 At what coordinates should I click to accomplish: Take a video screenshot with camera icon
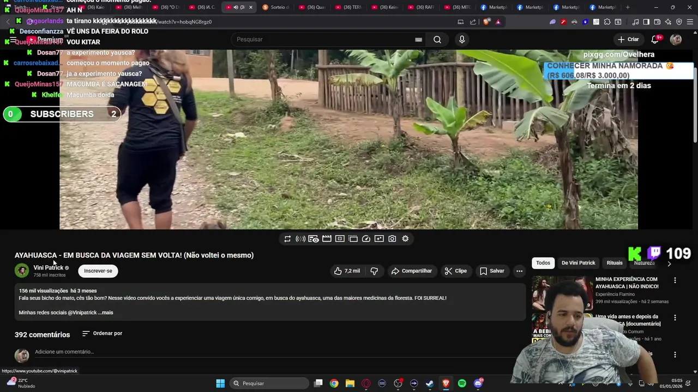pos(392,238)
